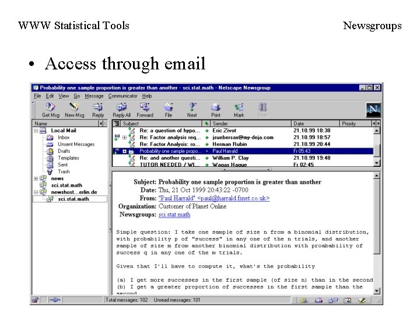Click the message body scrollbar thumb
This screenshot has height=315, width=420.
point(377,216)
